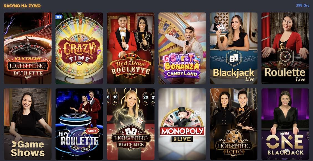Click the '398 Gry' link
This screenshot has width=313, height=161.
302,5
